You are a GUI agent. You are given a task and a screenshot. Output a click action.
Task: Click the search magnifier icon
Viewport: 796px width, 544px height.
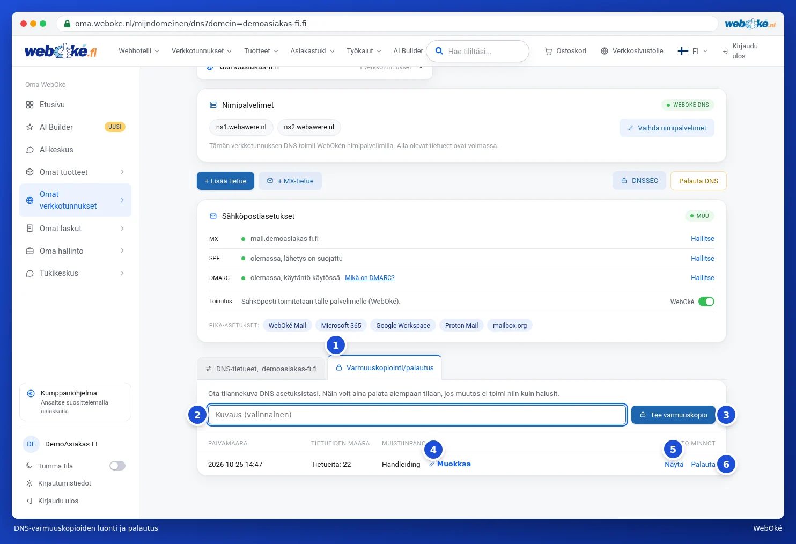(x=439, y=51)
